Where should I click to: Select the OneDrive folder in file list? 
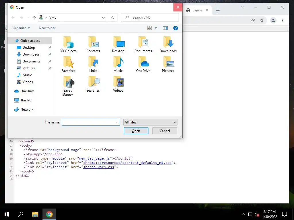coord(143,64)
